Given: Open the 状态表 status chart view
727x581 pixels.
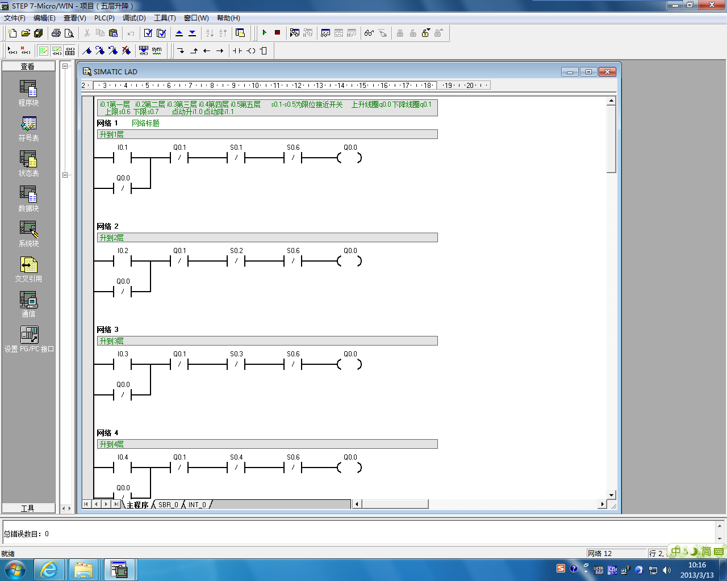Looking at the screenshot, I should (28, 164).
